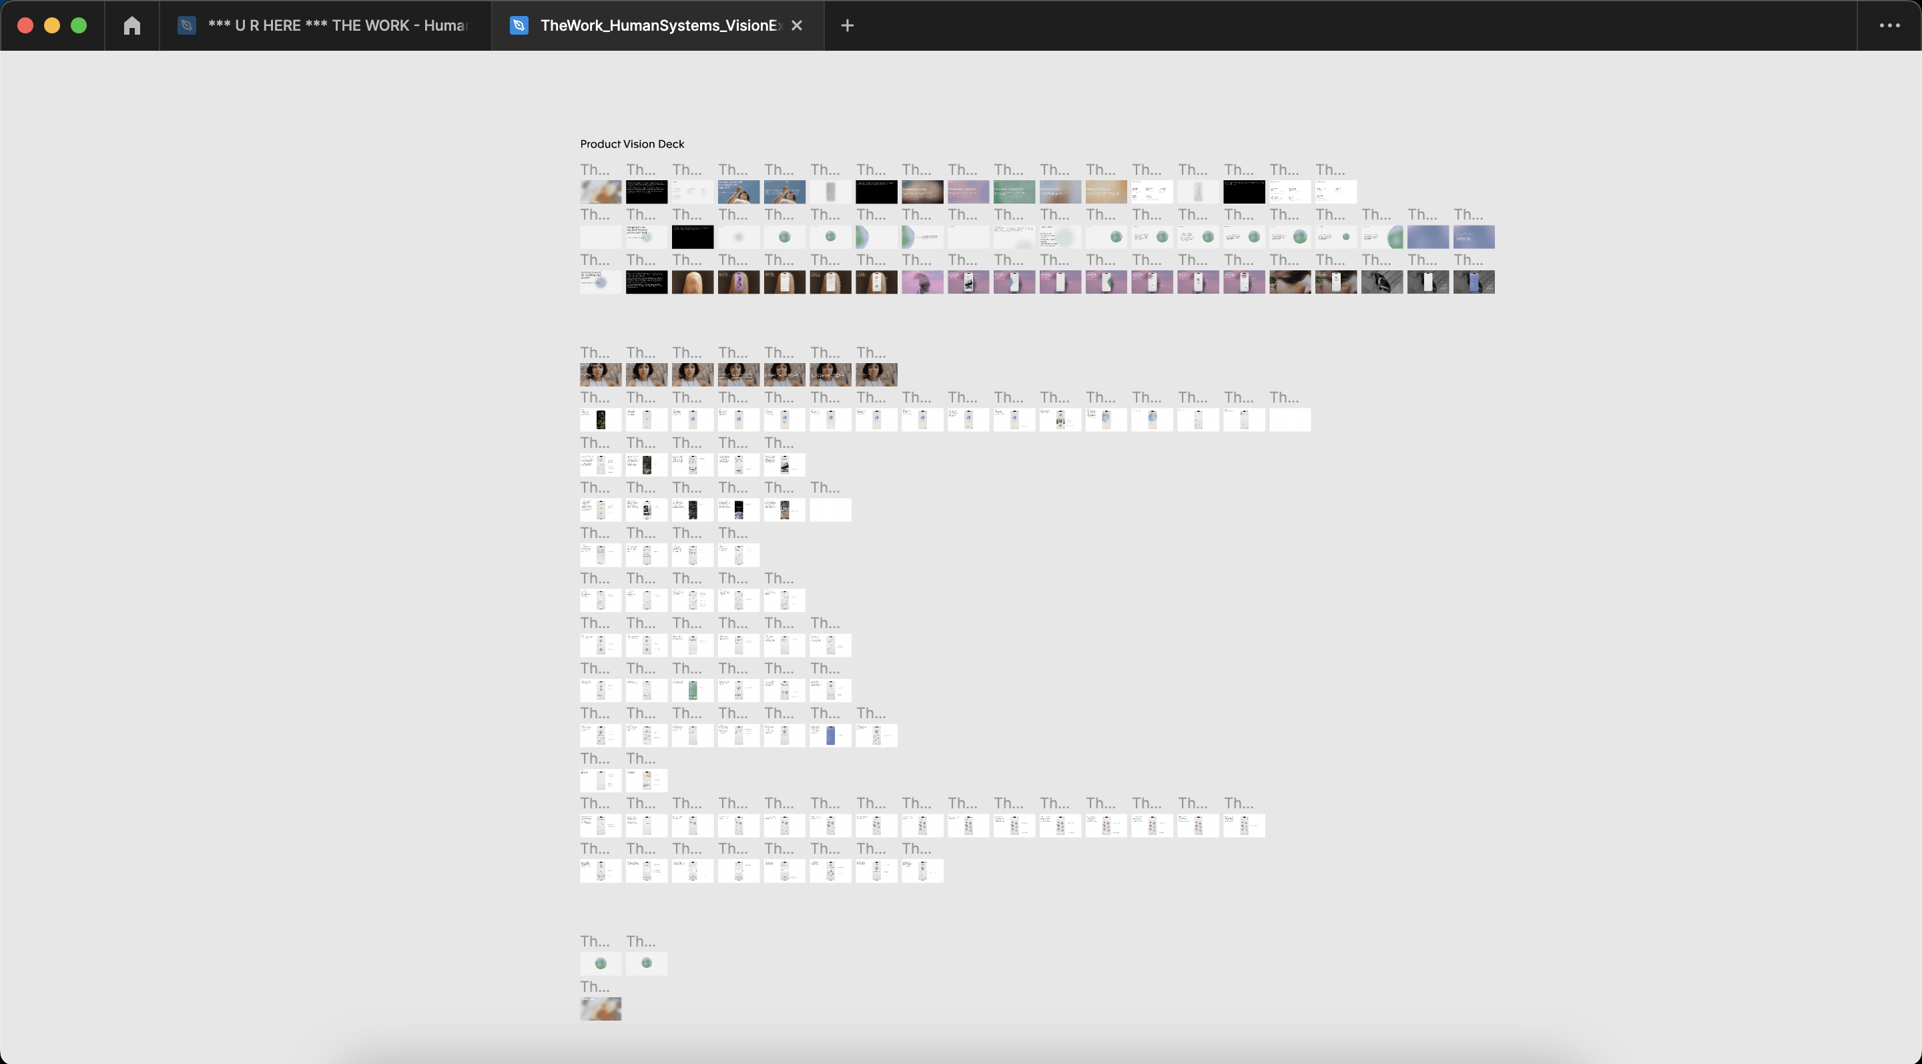The height and width of the screenshot is (1064, 1922).
Task: Select the purple gradient slide thumbnail
Action: (x=968, y=192)
